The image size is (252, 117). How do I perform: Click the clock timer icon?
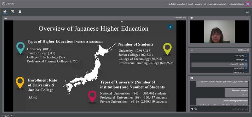click(x=3, y=3)
